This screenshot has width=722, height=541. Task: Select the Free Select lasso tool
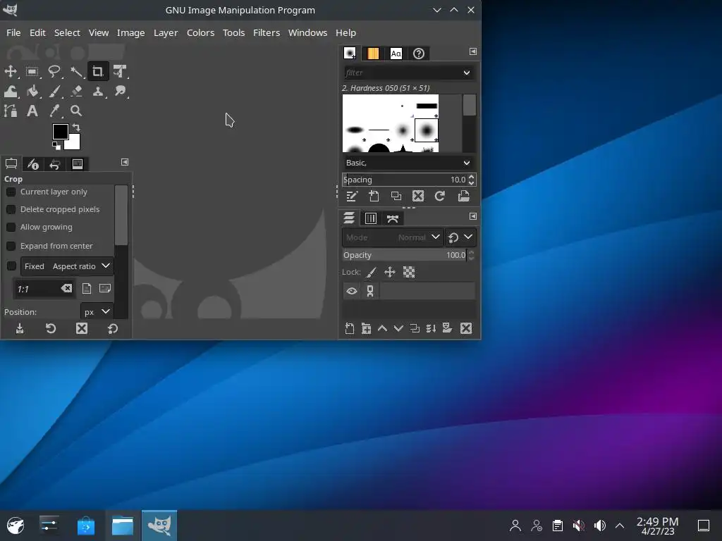(x=54, y=71)
